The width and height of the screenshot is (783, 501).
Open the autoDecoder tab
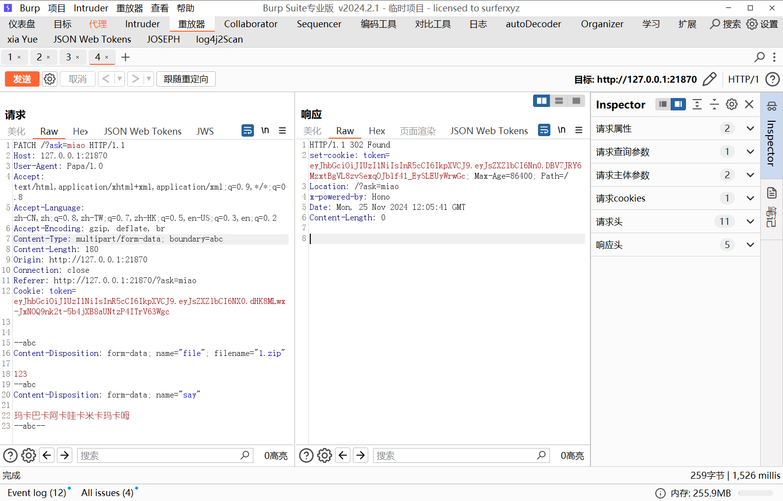(x=534, y=24)
